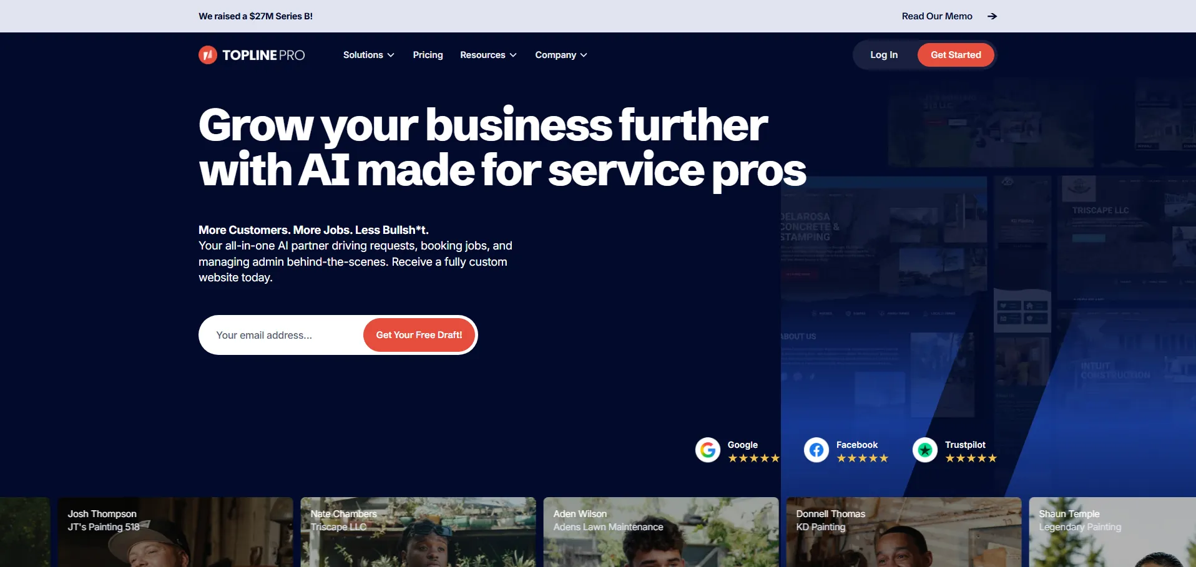Expand the Solutions dropdown menu
The height and width of the screenshot is (567, 1196).
point(368,55)
